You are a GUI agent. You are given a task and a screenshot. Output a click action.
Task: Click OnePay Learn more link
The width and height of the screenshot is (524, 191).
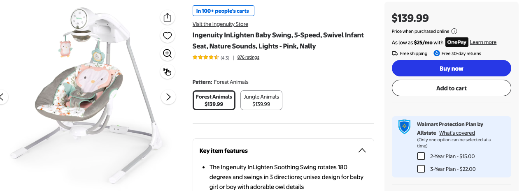483,42
